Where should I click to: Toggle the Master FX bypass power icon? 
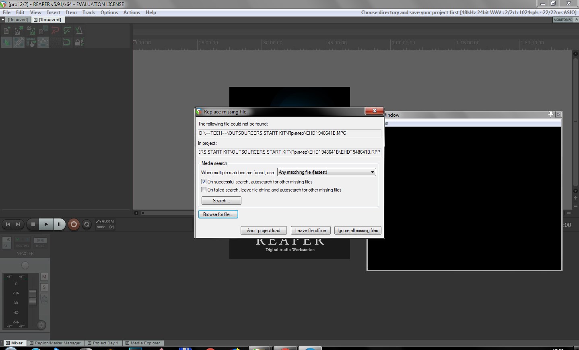[8, 240]
